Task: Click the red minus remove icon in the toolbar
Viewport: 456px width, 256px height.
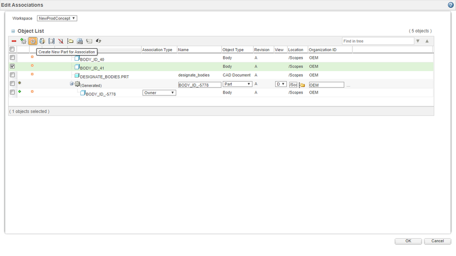Action: [x=14, y=41]
